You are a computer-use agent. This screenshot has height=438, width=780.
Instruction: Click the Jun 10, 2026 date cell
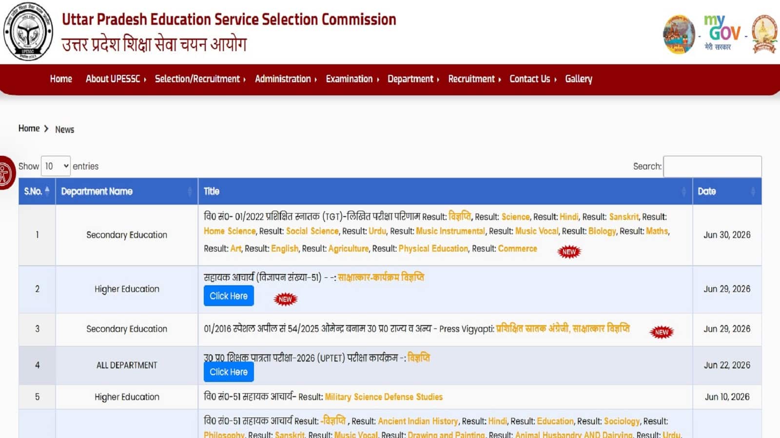click(727, 397)
